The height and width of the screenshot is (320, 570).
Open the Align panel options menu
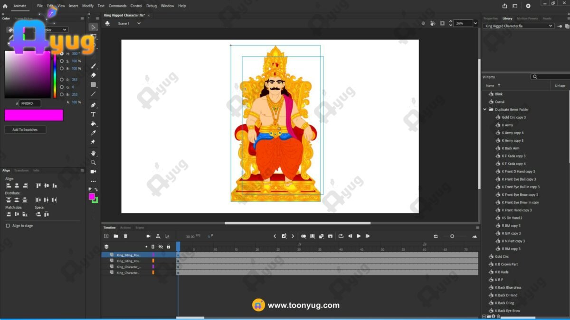click(83, 170)
